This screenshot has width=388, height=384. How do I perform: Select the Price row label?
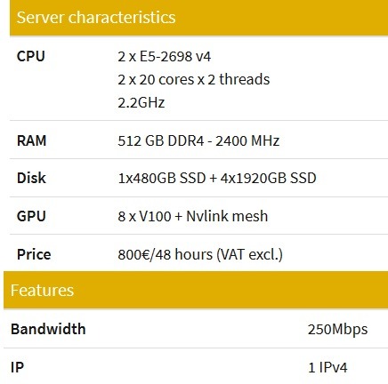(x=34, y=254)
